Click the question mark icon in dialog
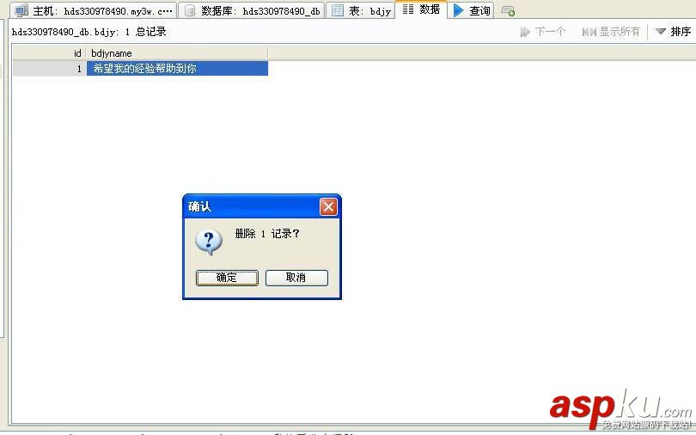696x435 pixels. coord(209,242)
